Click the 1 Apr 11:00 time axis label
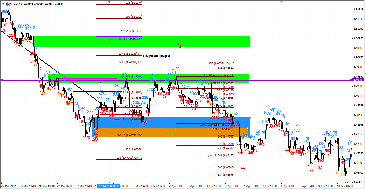The width and height of the screenshot is (365, 189). click(x=158, y=185)
